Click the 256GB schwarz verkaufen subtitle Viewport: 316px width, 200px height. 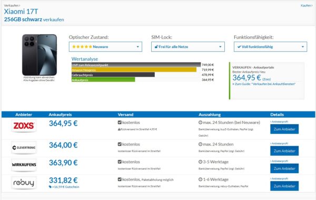point(34,20)
